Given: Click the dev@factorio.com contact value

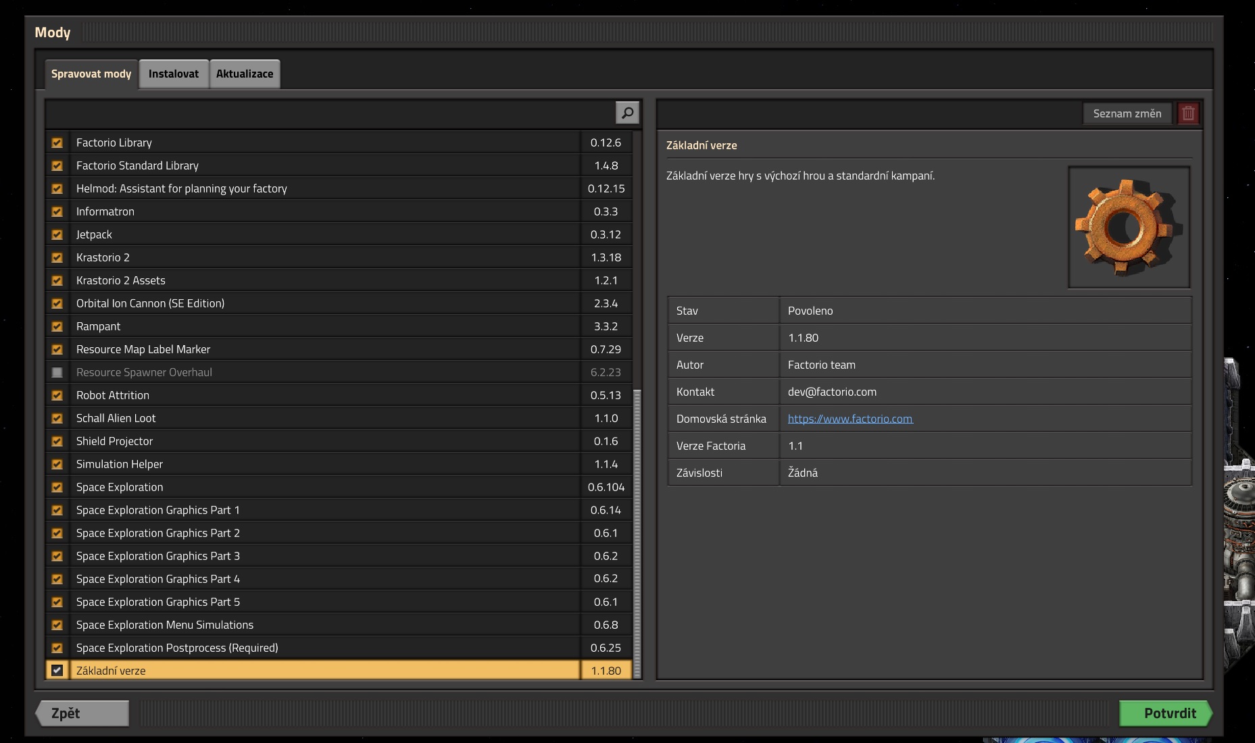Looking at the screenshot, I should coord(832,392).
